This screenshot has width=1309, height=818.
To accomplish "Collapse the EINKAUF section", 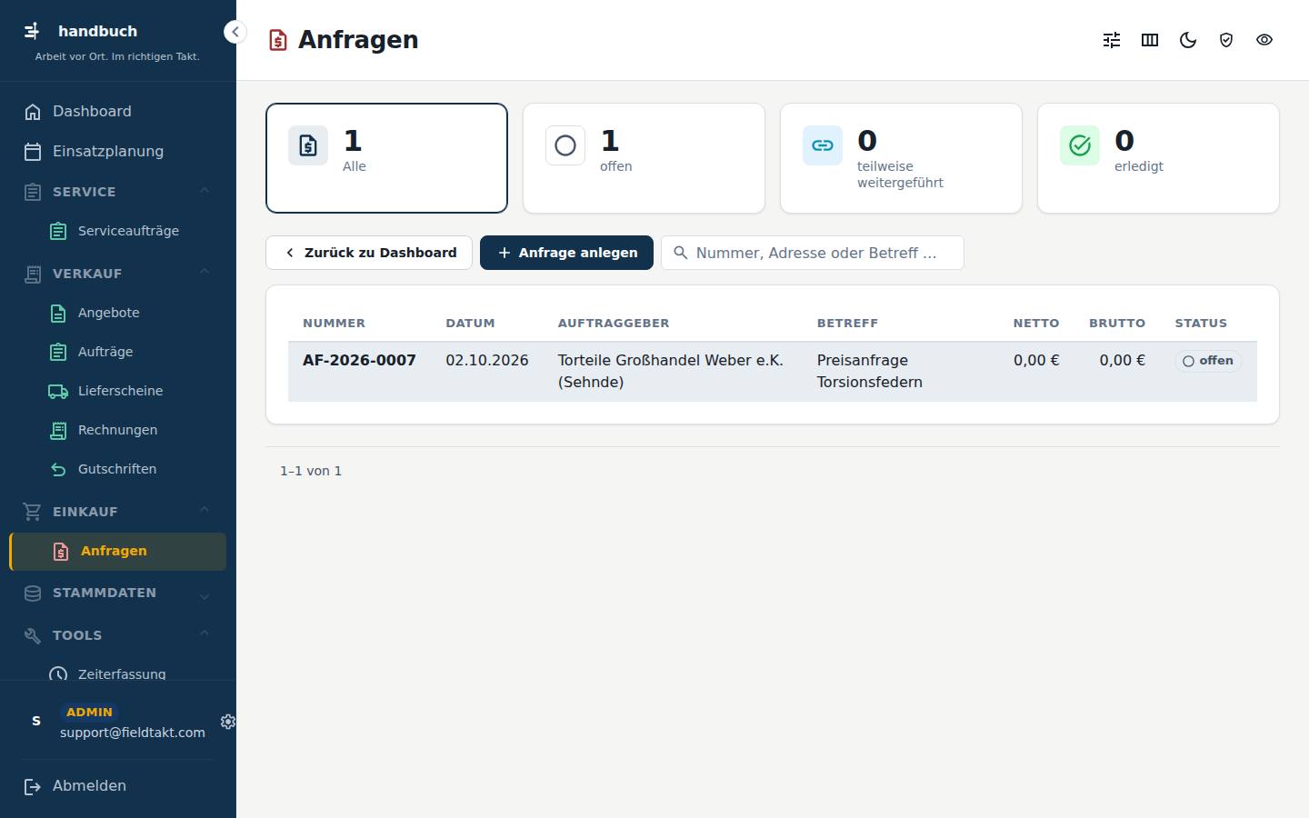I will pos(118,512).
